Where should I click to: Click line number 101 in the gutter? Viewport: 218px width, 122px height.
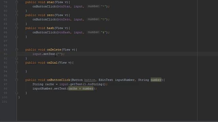click(x=4, y=102)
